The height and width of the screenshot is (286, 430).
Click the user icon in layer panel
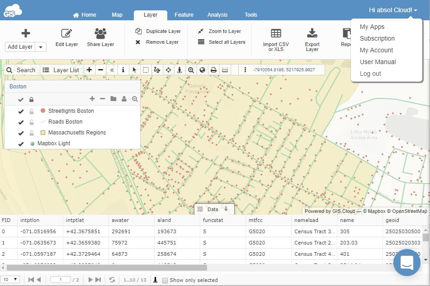click(x=124, y=98)
